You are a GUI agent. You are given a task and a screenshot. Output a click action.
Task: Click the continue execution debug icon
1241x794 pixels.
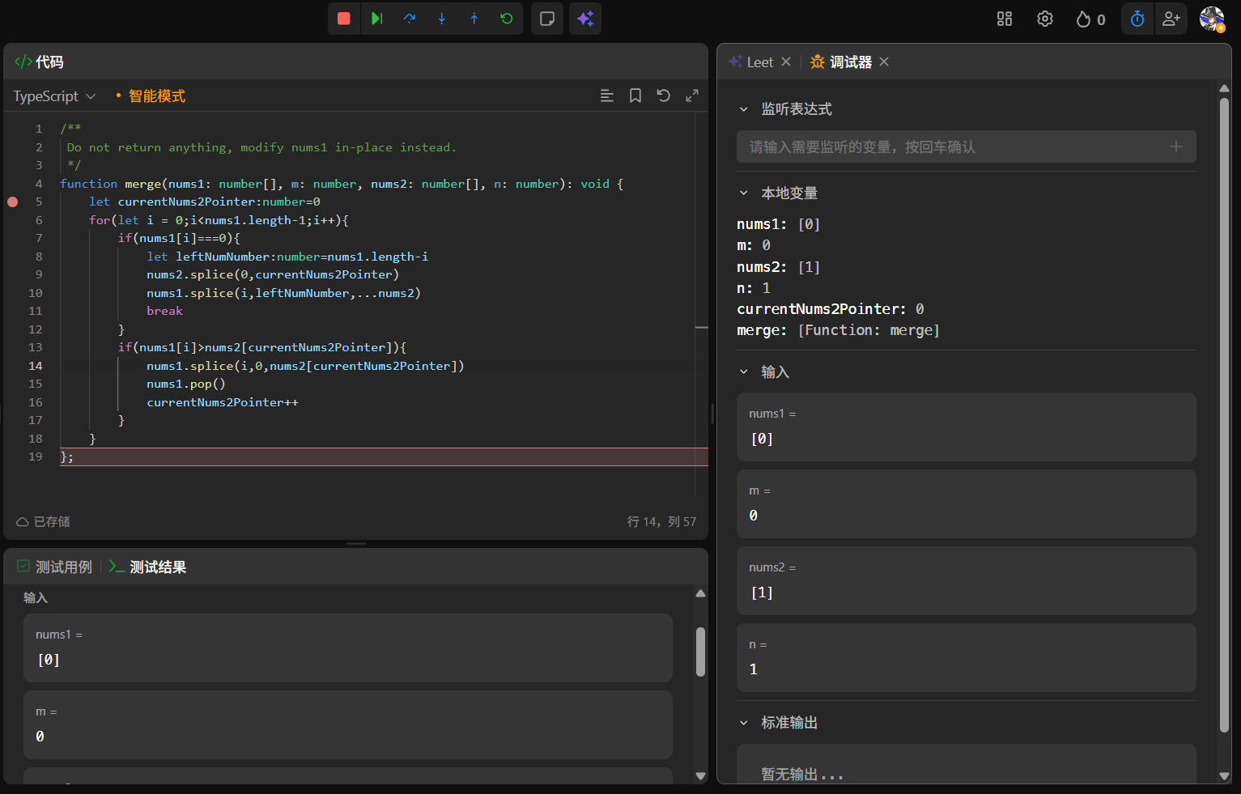376,19
